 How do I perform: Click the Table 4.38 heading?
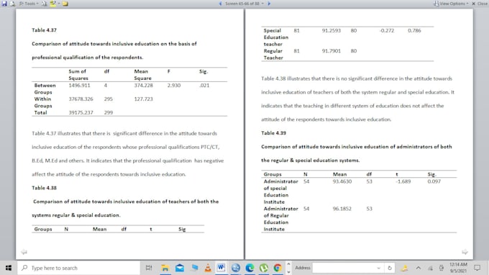tap(44, 188)
